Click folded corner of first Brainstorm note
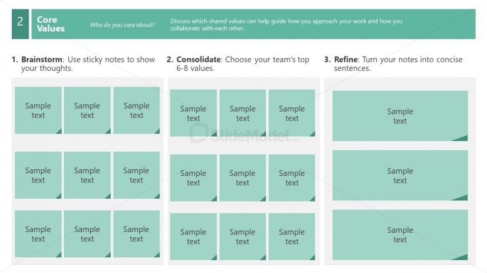487x273 pixels. click(59, 132)
